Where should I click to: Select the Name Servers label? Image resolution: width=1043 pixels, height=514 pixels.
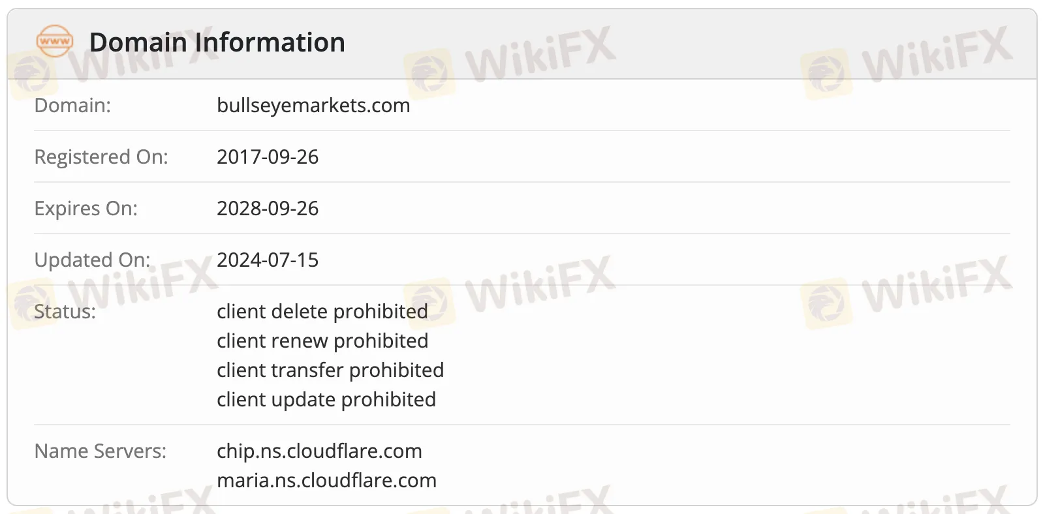tap(101, 451)
